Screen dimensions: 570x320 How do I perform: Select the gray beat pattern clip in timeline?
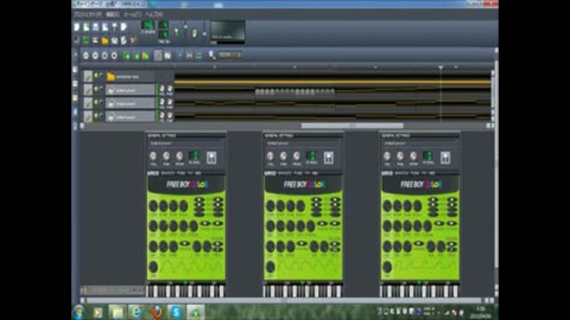pos(295,92)
